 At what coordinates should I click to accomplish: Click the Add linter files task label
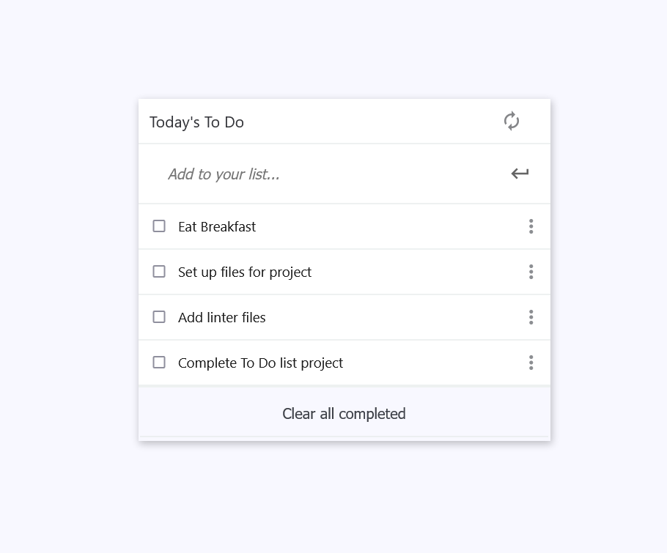pyautogui.click(x=221, y=317)
